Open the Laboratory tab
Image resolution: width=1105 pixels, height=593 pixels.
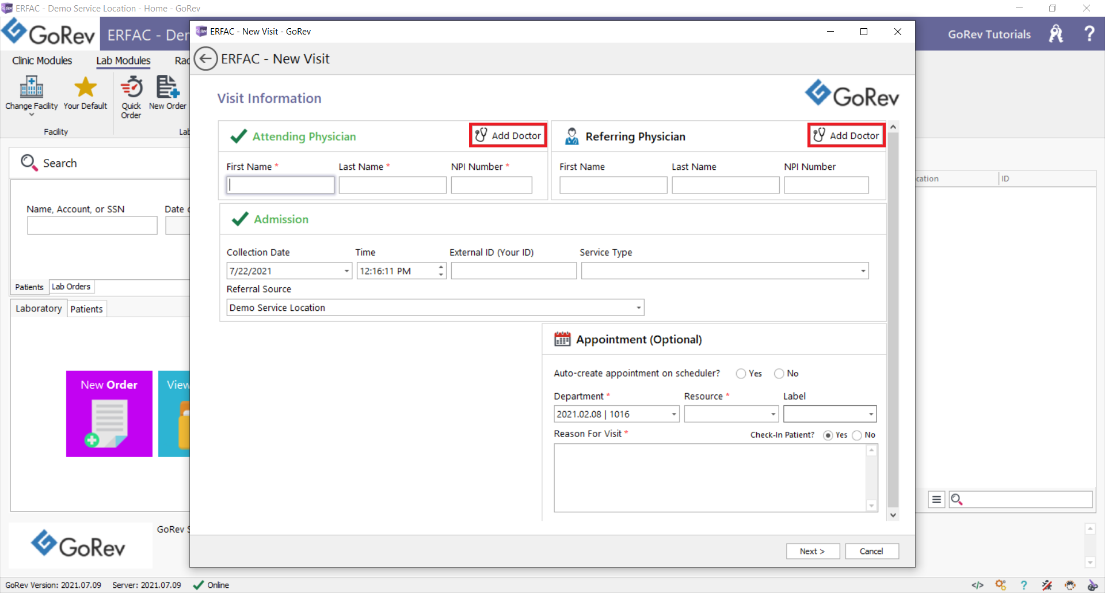(x=39, y=309)
